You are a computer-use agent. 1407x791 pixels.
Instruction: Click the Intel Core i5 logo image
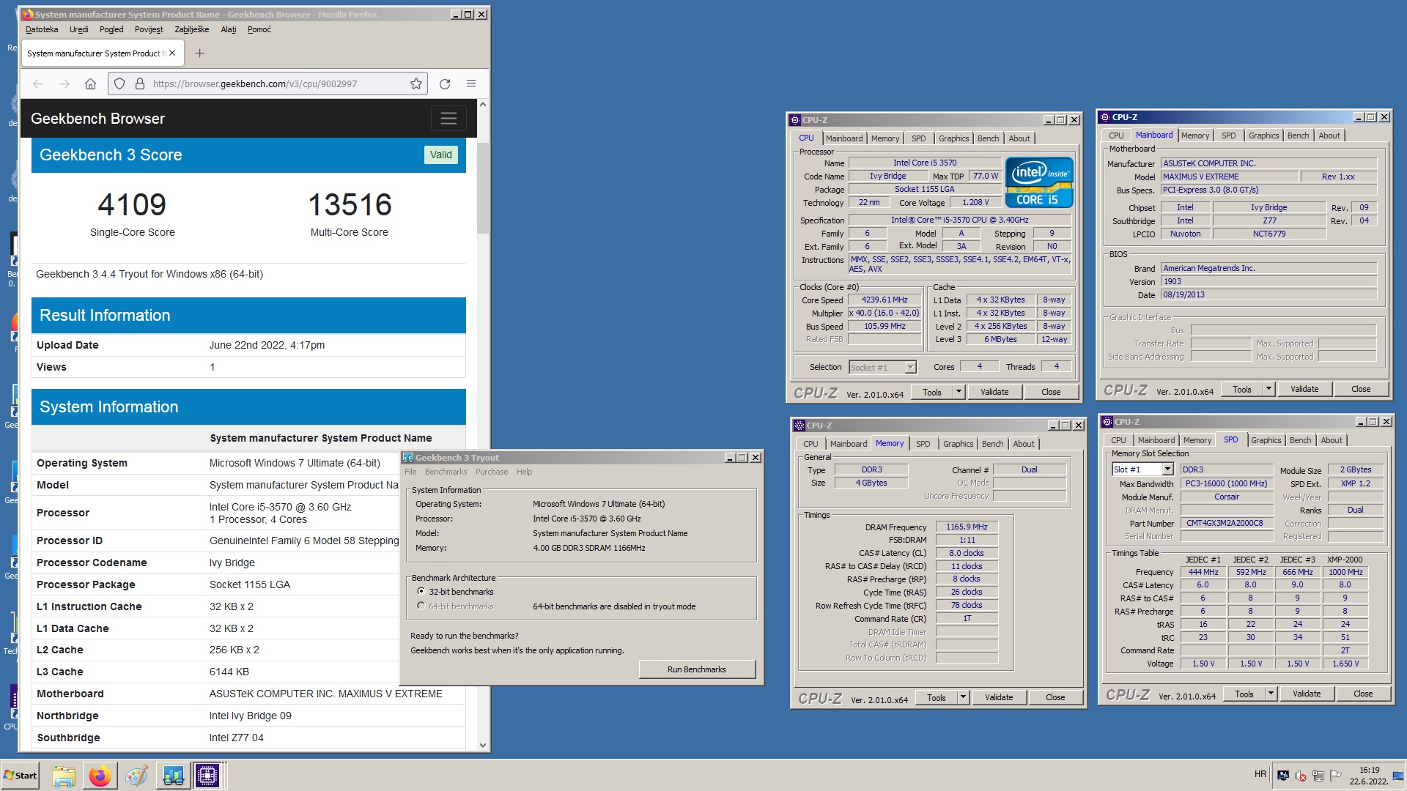coord(1039,182)
